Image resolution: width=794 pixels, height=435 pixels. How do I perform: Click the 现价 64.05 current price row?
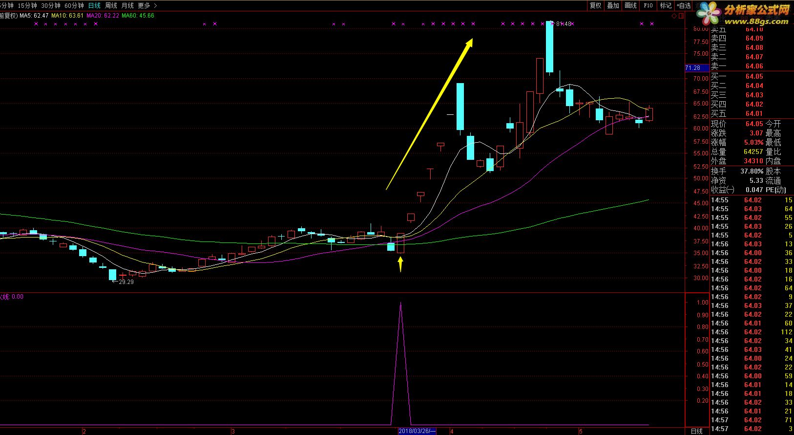737,124
